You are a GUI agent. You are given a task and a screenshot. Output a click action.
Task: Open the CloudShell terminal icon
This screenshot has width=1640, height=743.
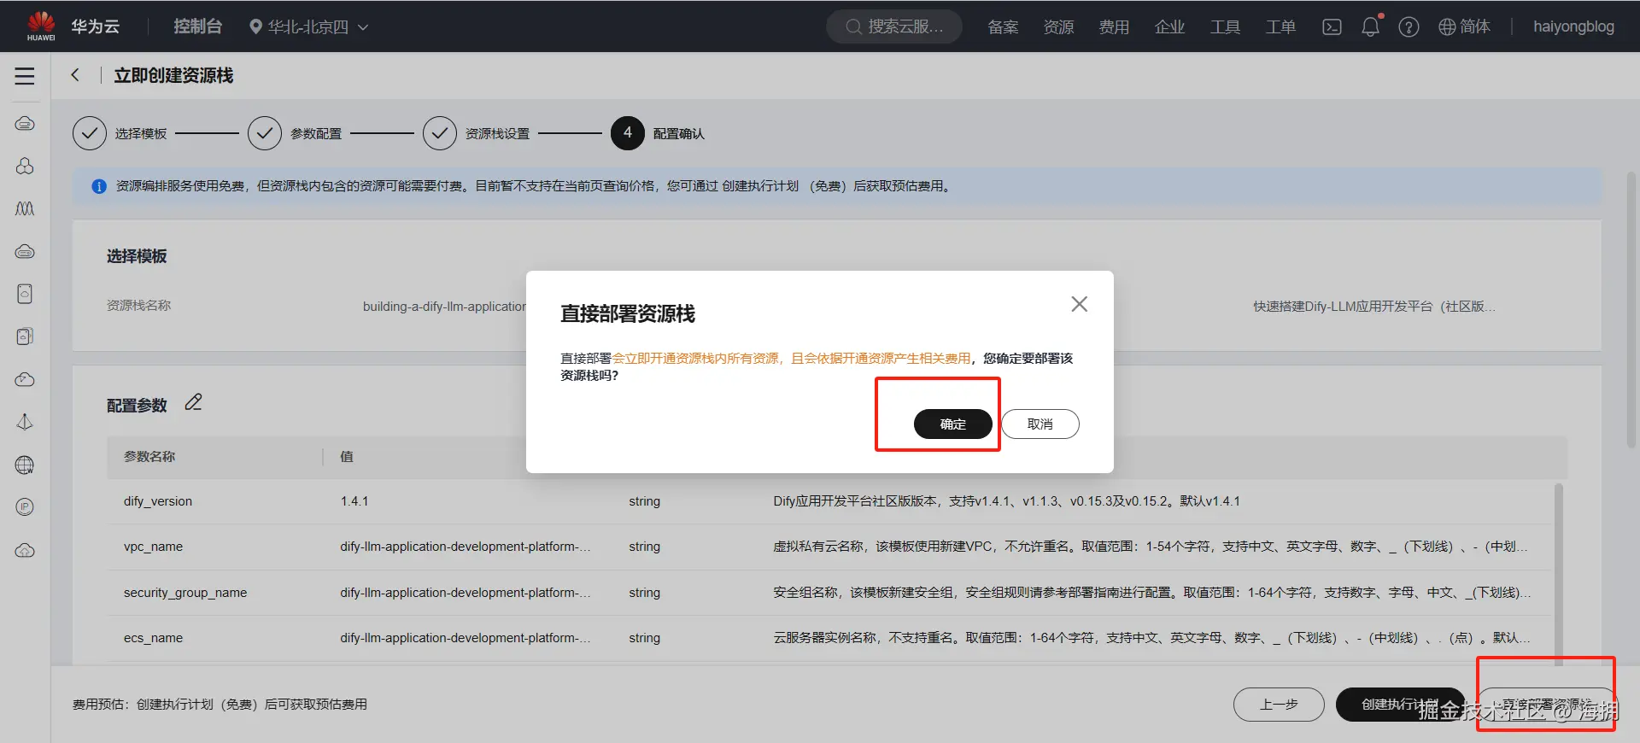(1332, 27)
